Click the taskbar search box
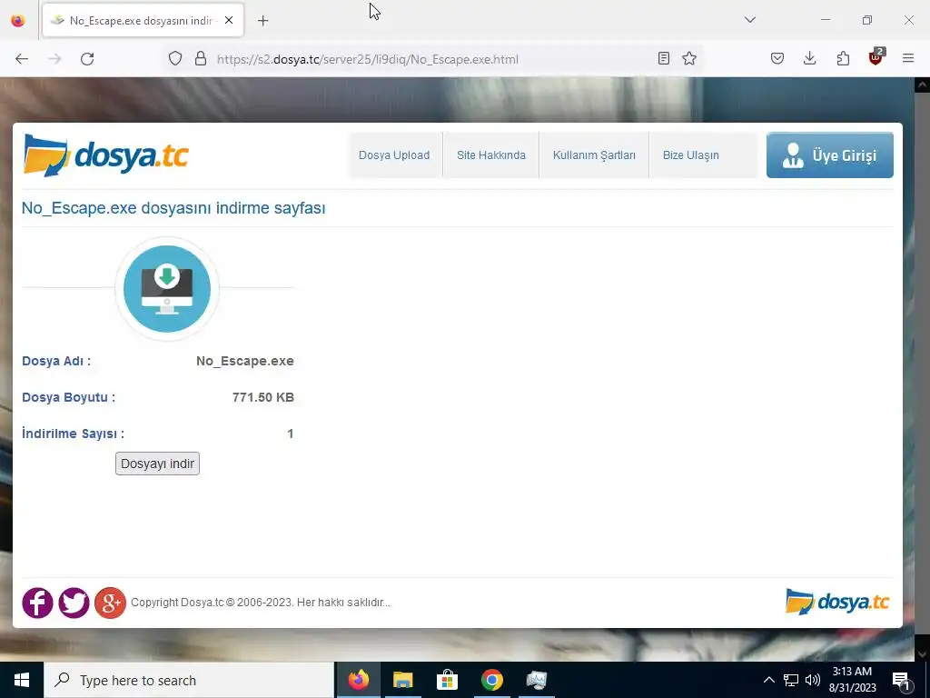Viewport: 930px width, 698px height. (x=189, y=680)
